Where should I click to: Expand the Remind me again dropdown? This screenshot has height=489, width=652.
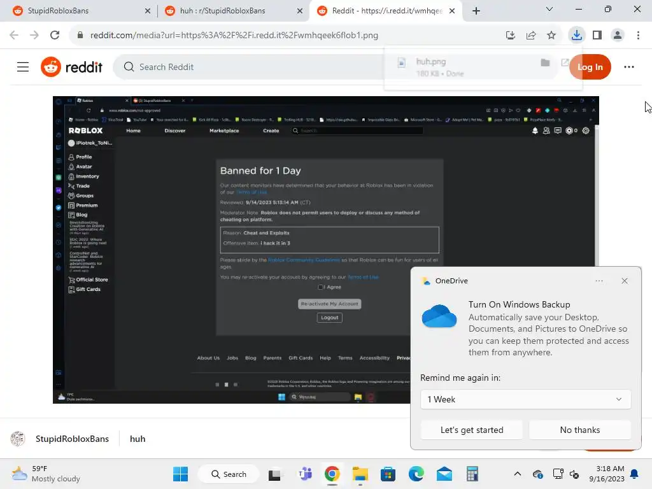(525, 399)
